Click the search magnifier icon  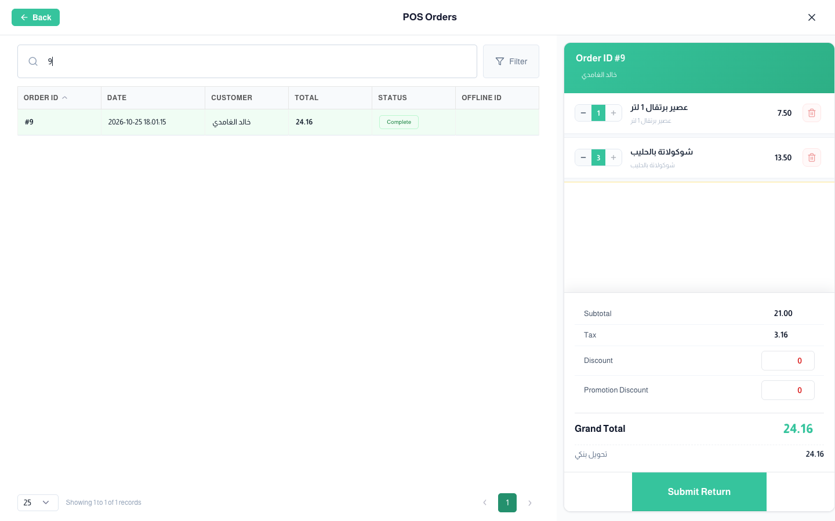pos(33,61)
